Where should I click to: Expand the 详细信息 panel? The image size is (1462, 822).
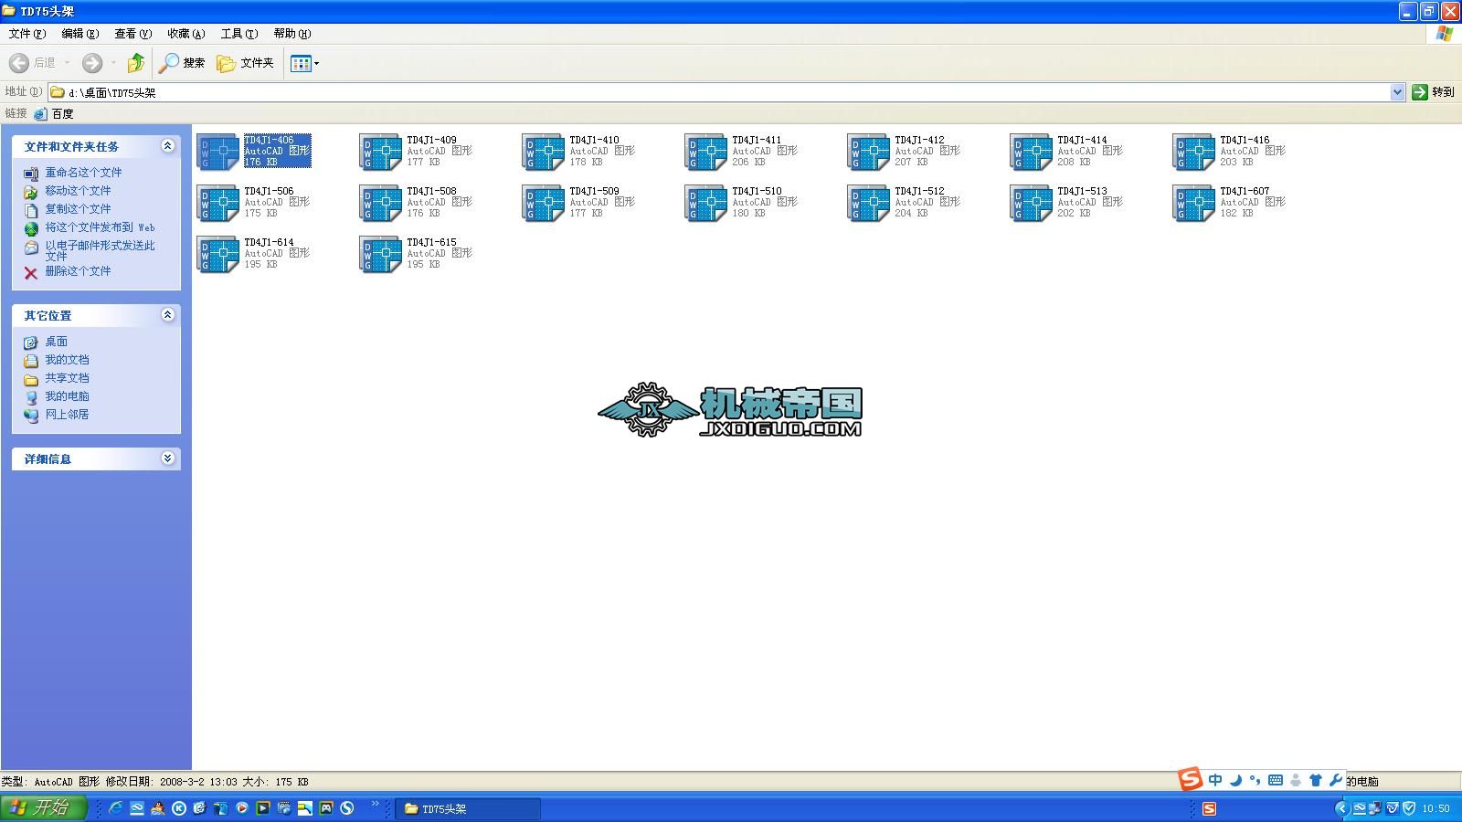[167, 458]
